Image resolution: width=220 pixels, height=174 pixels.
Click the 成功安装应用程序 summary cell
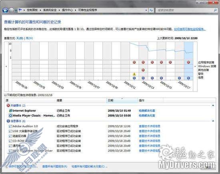(x=67, y=126)
